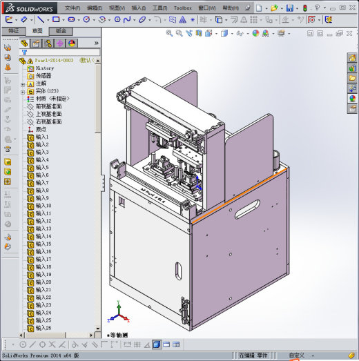Open Design Library task pane
The width and height of the screenshot is (359, 361).
point(352,68)
